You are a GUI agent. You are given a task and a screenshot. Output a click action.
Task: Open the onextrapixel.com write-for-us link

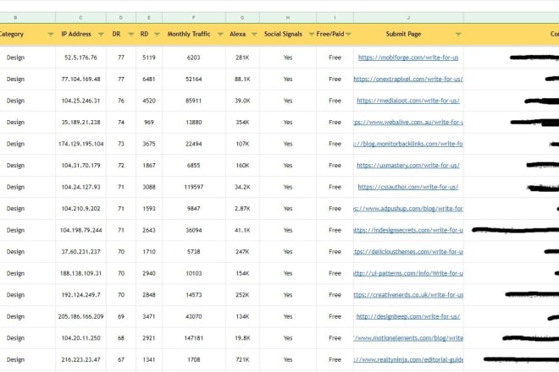click(408, 79)
